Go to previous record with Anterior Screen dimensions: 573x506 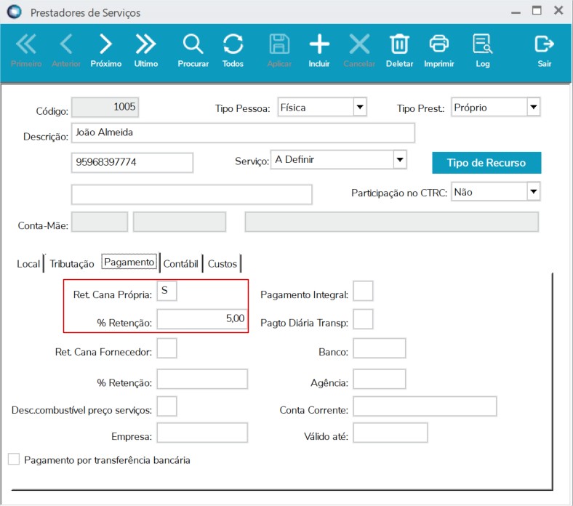click(x=65, y=50)
